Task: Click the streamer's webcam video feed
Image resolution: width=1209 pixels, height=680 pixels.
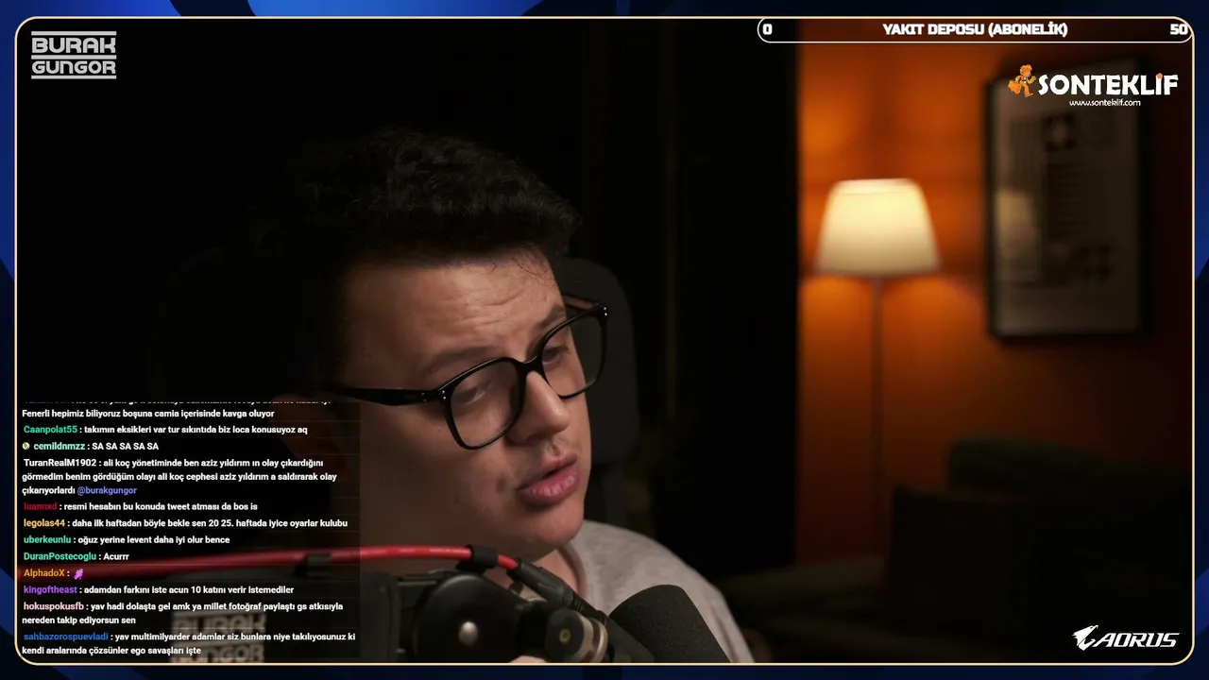Action: tap(604, 340)
